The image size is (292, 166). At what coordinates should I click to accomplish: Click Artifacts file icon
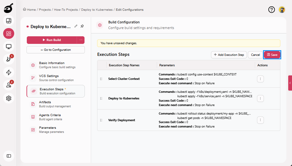(x=33, y=104)
